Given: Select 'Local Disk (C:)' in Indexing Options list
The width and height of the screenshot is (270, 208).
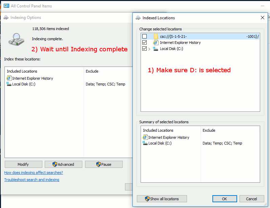Looking at the screenshot, I should coord(24,84).
